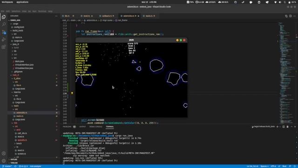Split the editor to the right

point(291,16)
